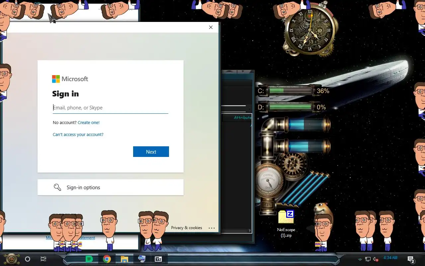425x266 pixels.
Task: Open File Explorer from the taskbar
Action: pyautogui.click(x=124, y=259)
